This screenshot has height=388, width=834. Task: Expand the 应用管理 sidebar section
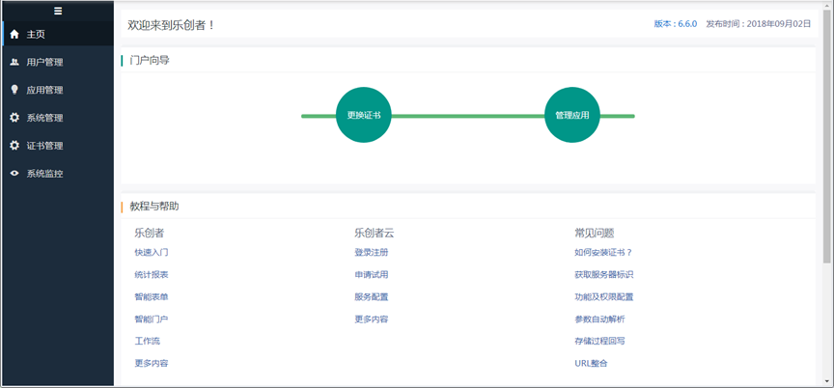[44, 90]
